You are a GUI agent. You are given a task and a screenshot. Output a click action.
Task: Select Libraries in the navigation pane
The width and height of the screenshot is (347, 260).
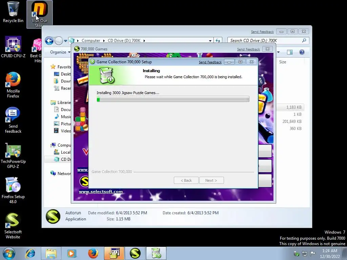click(x=61, y=102)
